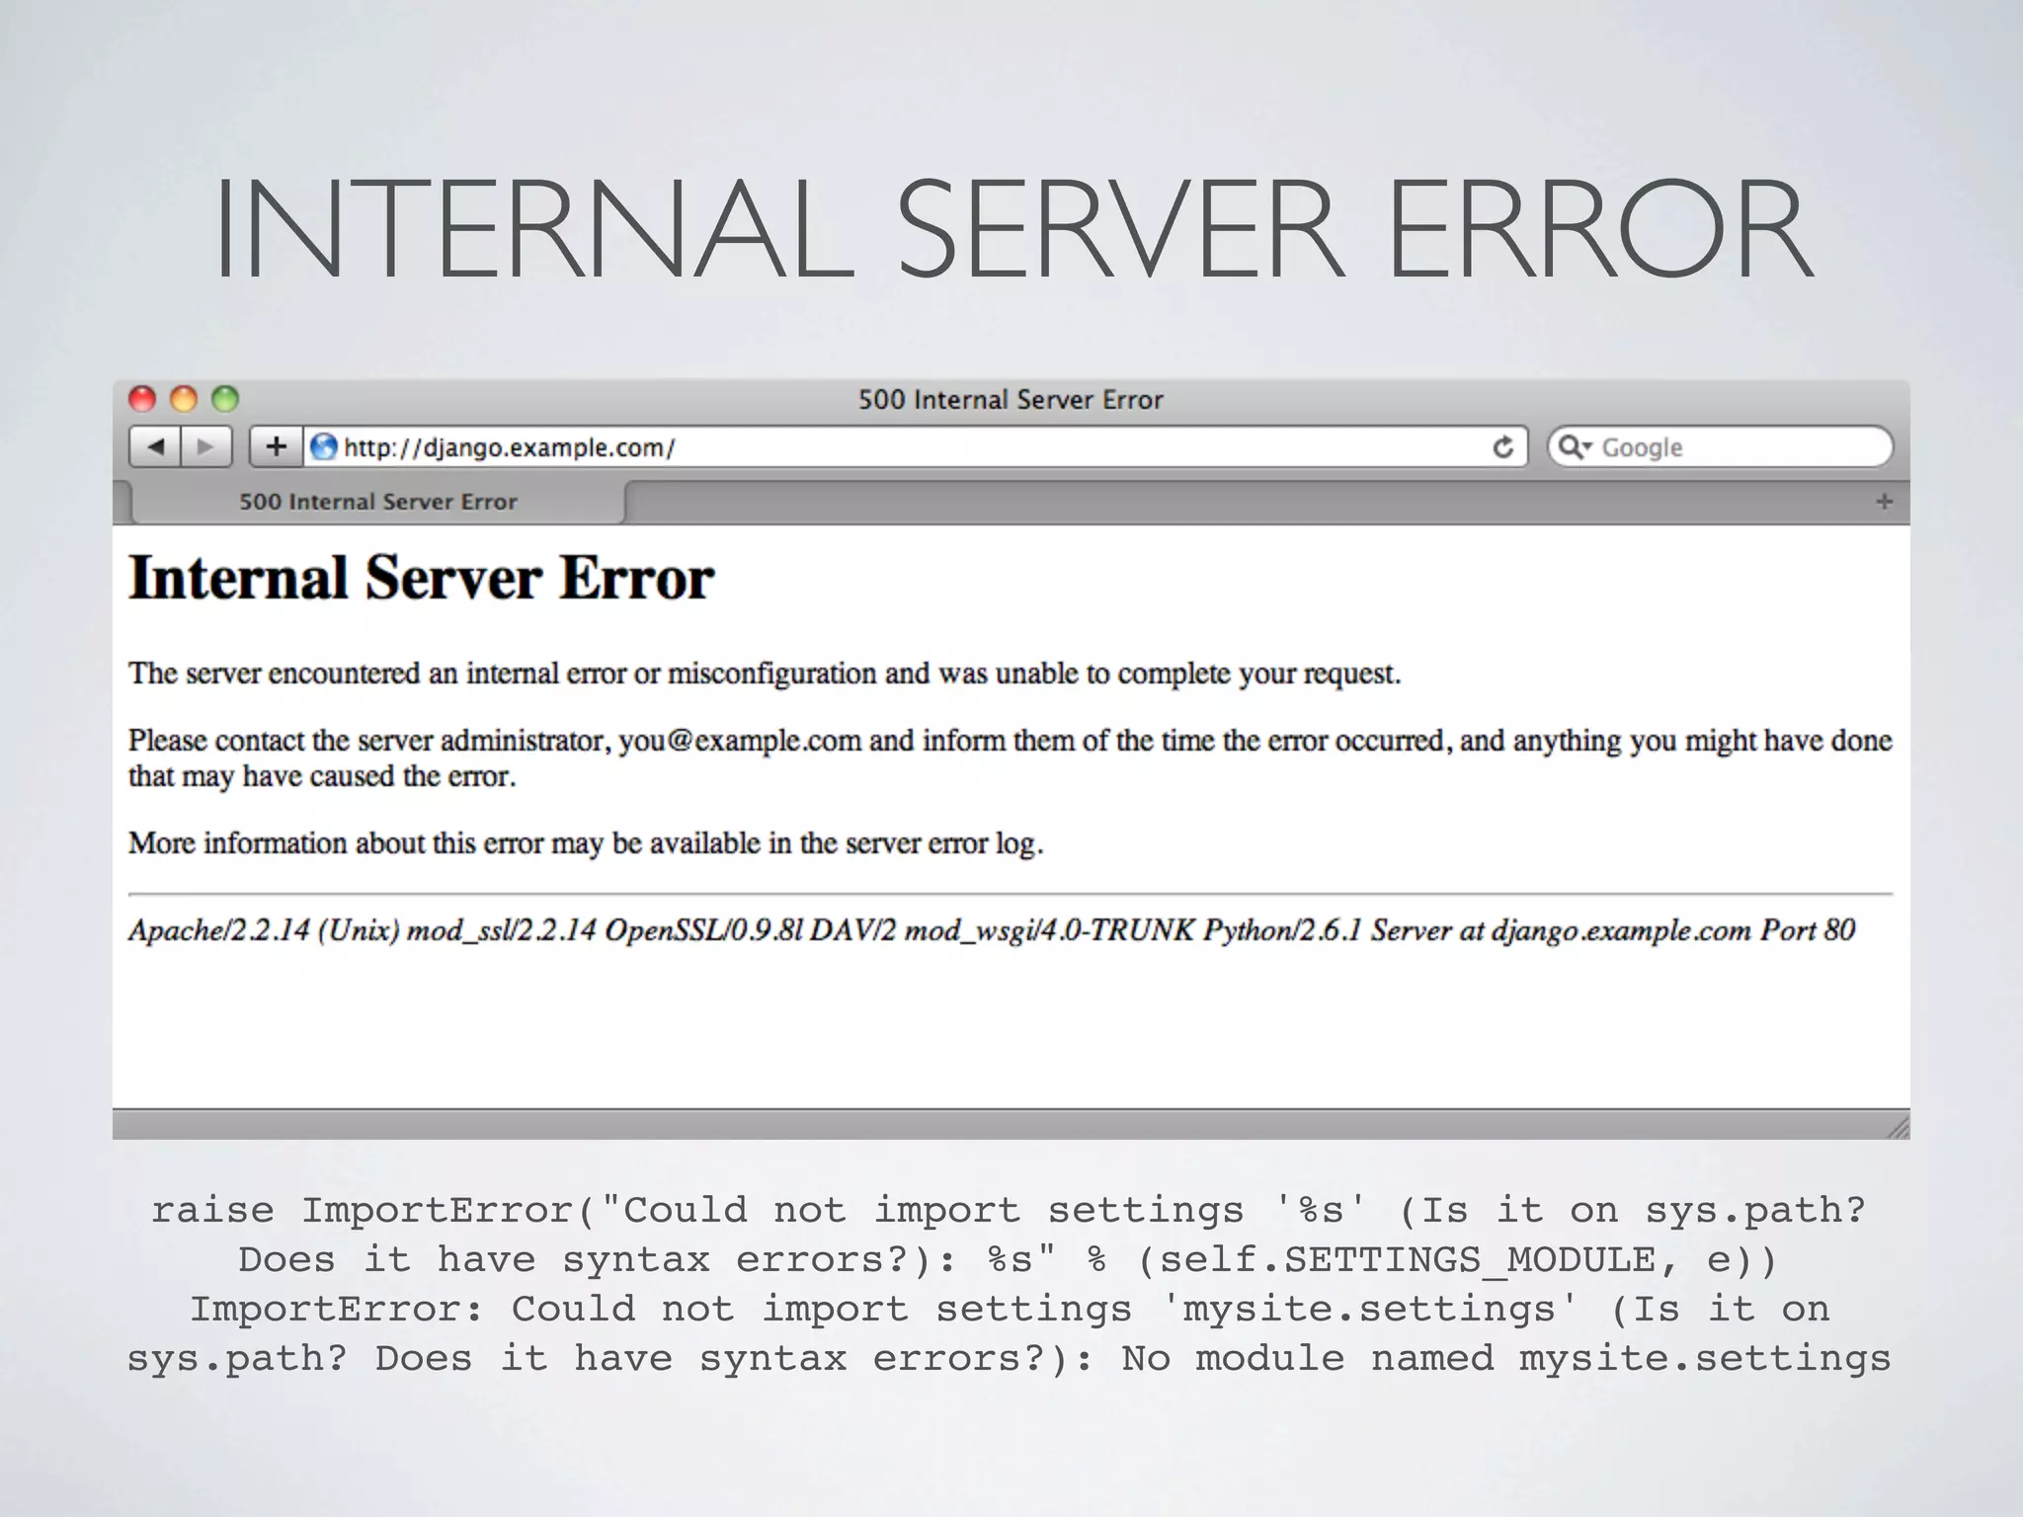Image resolution: width=2023 pixels, height=1517 pixels.
Task: Click 'that may have caused the error.' line
Action: point(322,776)
